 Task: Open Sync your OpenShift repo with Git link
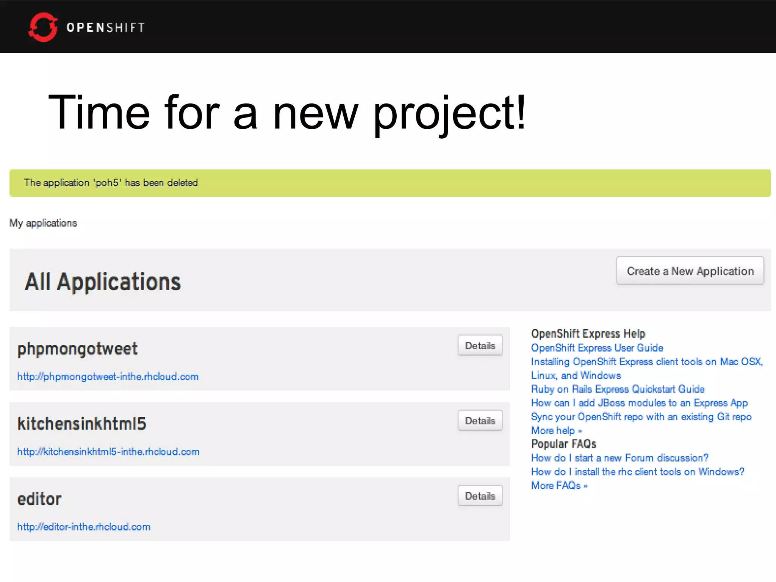(641, 417)
